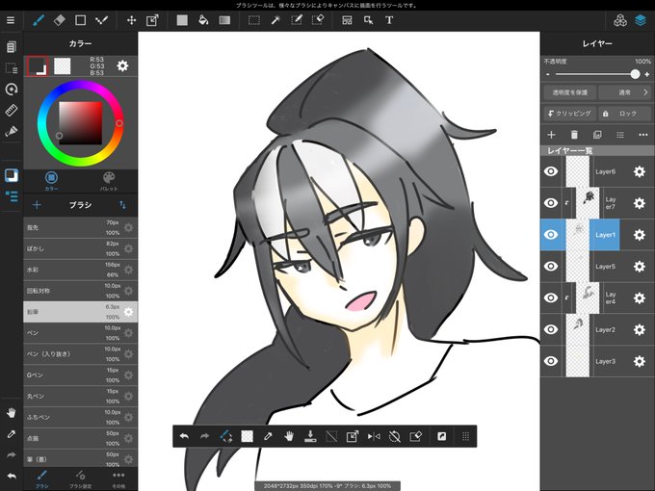Open settings gear for 鉛筆 brush

click(x=128, y=312)
